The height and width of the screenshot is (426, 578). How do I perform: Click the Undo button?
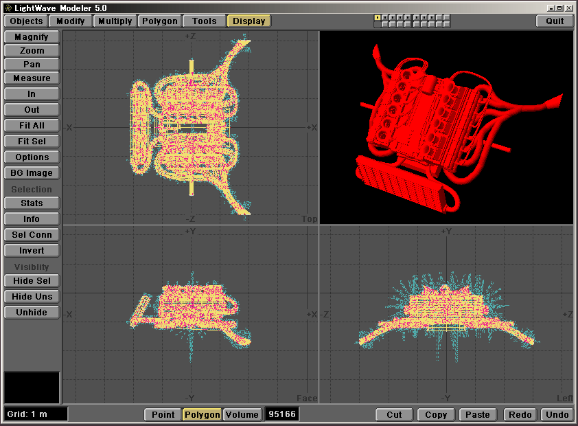557,414
